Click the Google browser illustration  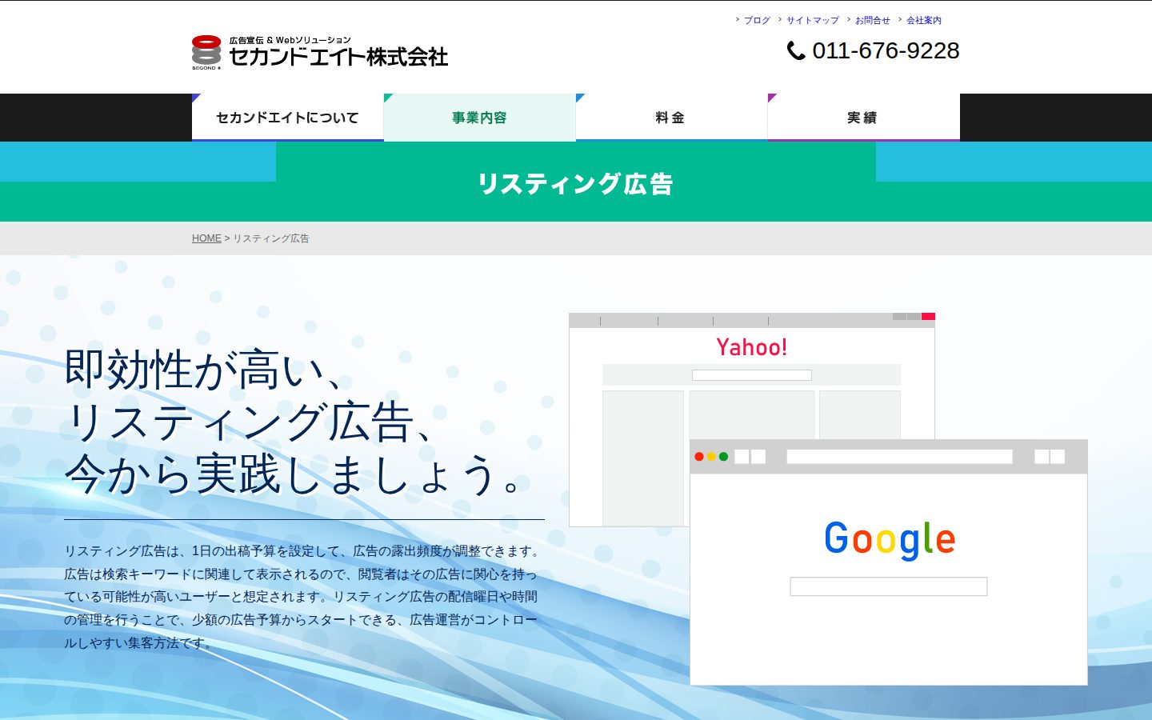(x=889, y=562)
